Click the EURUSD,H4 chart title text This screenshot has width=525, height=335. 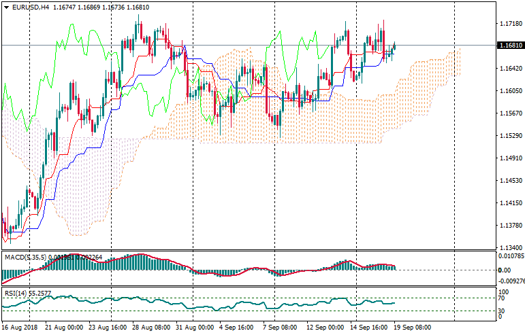[x=30, y=7]
